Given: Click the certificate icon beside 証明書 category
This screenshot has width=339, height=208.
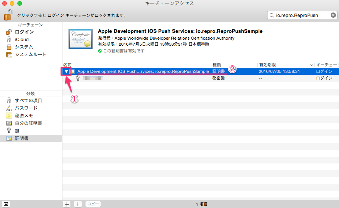Looking at the screenshot, I should point(9,138).
